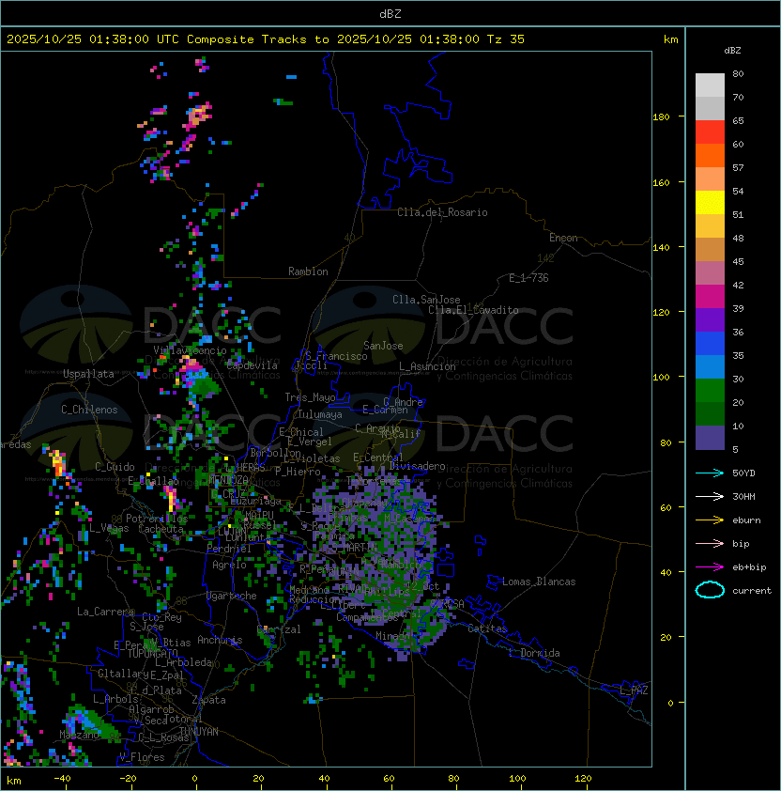Click the 'Ramblon' place label
This screenshot has height=791, width=781.
click(308, 271)
